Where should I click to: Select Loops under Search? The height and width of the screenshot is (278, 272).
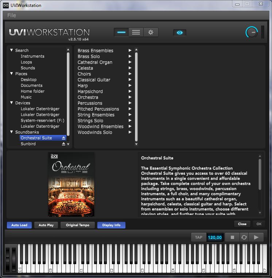coord(26,62)
